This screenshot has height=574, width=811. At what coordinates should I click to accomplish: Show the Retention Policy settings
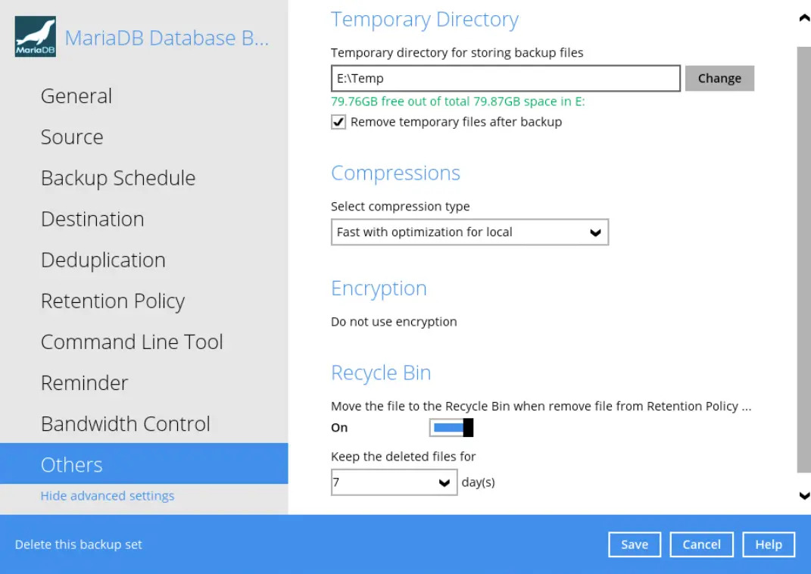(113, 301)
